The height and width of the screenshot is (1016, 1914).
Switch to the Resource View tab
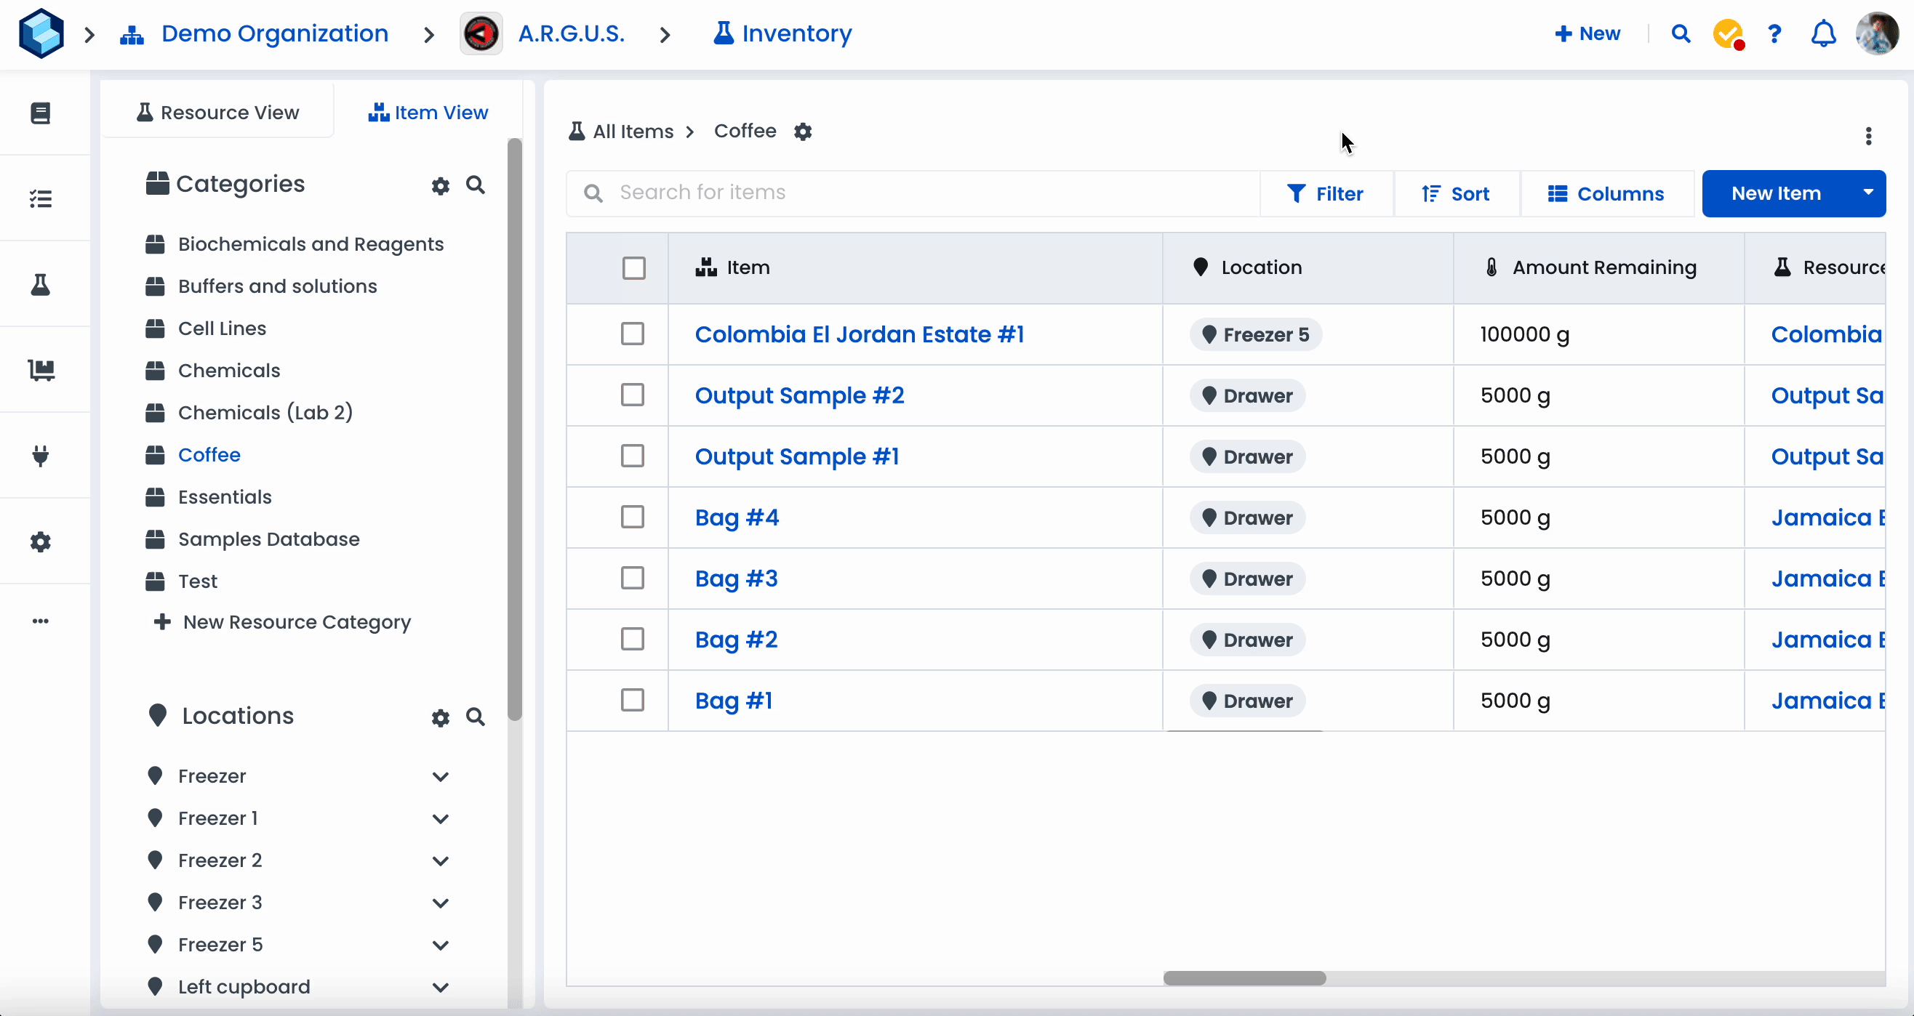tap(218, 113)
